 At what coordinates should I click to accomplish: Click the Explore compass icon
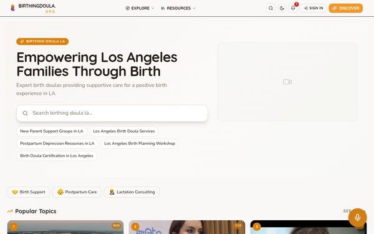(x=128, y=8)
